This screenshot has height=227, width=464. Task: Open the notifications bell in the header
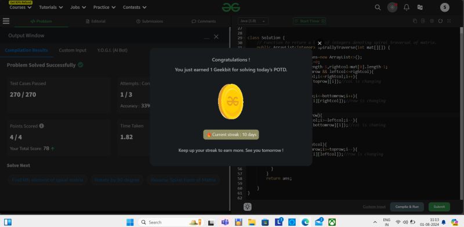[x=407, y=8]
